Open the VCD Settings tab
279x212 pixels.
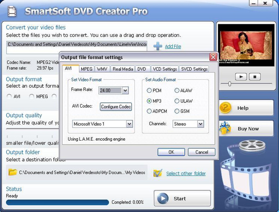165,69
